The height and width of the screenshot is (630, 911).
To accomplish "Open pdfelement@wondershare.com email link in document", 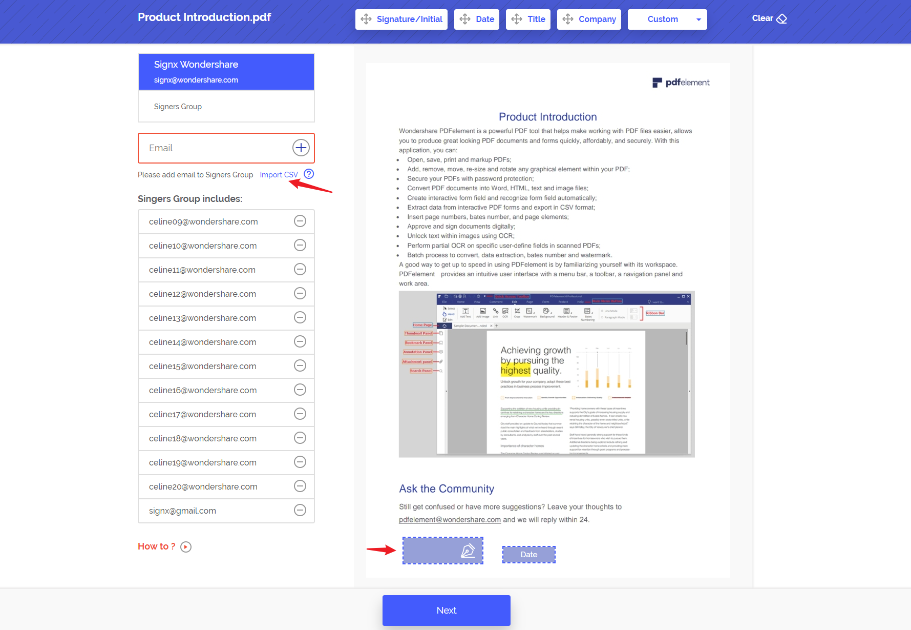I will pyautogui.click(x=450, y=520).
